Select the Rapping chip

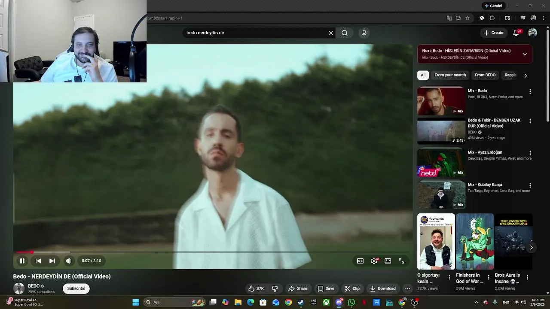coord(510,75)
